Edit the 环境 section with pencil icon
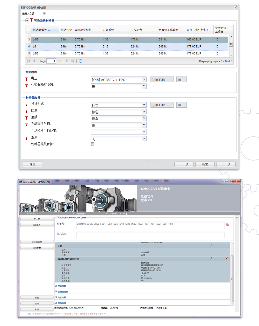The width and height of the screenshot is (259, 326). (x=211, y=246)
